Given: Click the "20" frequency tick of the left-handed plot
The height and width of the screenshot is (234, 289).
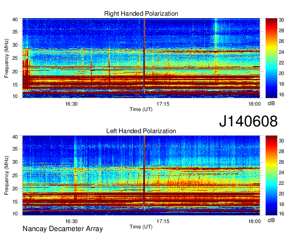Looking at the screenshot, I should pyautogui.click(x=15, y=189).
